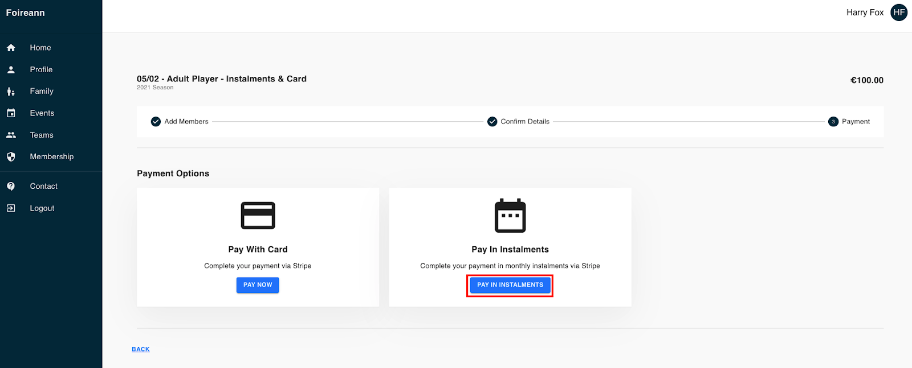
Task: Click the calendar icon above Pay In Instalments
Action: coord(510,216)
